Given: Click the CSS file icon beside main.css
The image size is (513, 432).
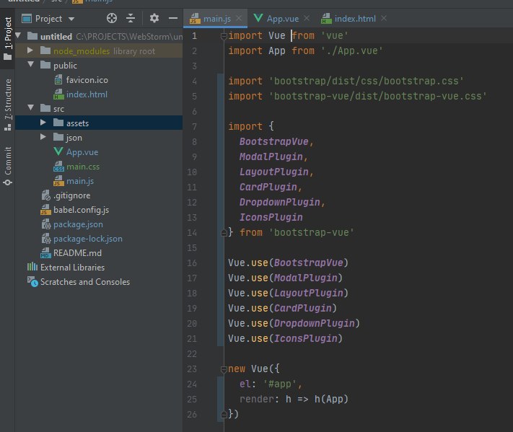Looking at the screenshot, I should click(58, 166).
